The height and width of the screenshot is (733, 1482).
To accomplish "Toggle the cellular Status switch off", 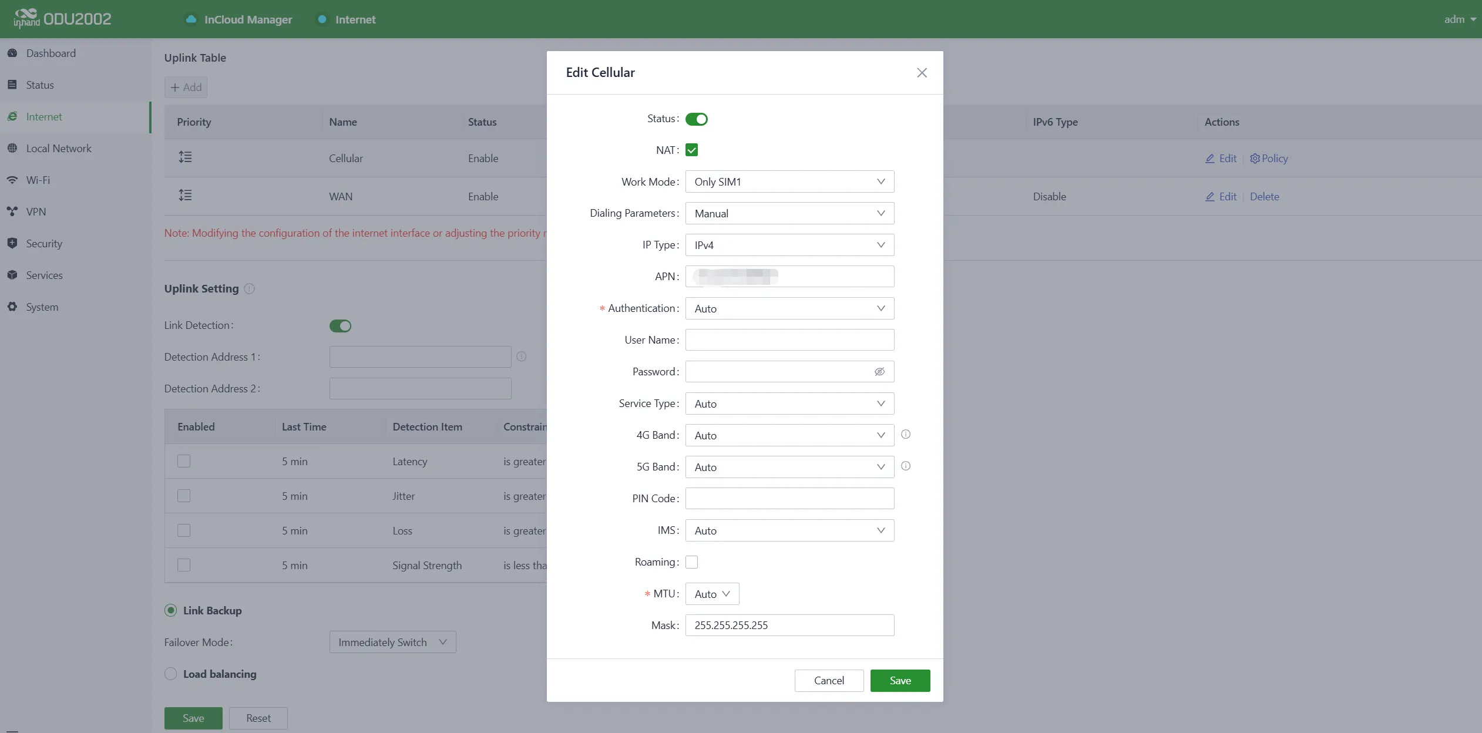I will coord(697,119).
